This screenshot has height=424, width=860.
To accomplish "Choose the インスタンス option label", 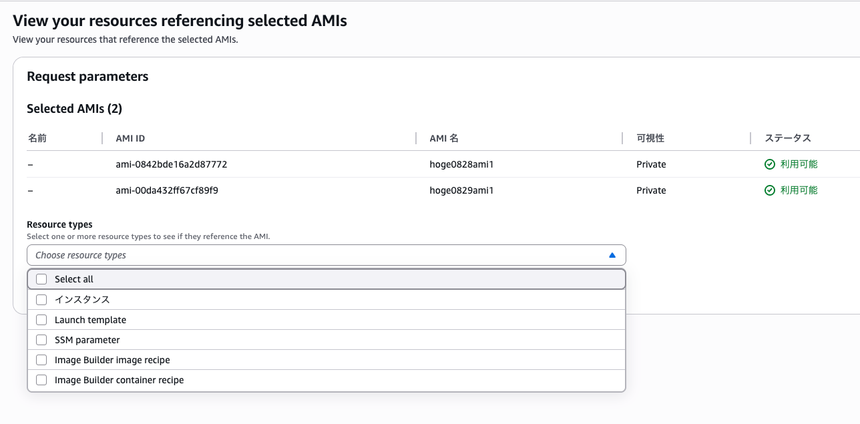I will [x=82, y=299].
